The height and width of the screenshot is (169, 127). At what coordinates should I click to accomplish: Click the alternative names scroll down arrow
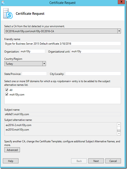tap(119, 133)
